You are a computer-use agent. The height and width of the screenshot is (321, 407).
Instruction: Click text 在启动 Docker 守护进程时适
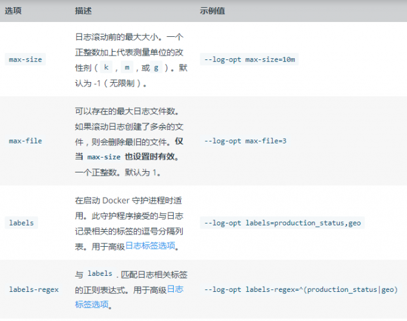click(129, 201)
